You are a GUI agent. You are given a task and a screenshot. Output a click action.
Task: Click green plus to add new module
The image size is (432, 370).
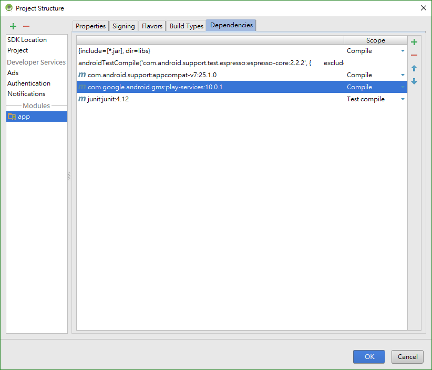coord(13,26)
